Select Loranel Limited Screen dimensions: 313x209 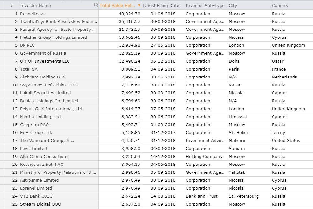[x=36, y=188]
